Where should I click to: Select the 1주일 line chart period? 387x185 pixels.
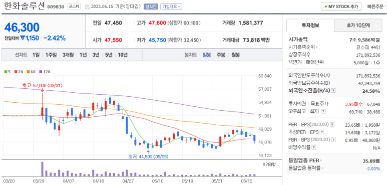(51, 55)
